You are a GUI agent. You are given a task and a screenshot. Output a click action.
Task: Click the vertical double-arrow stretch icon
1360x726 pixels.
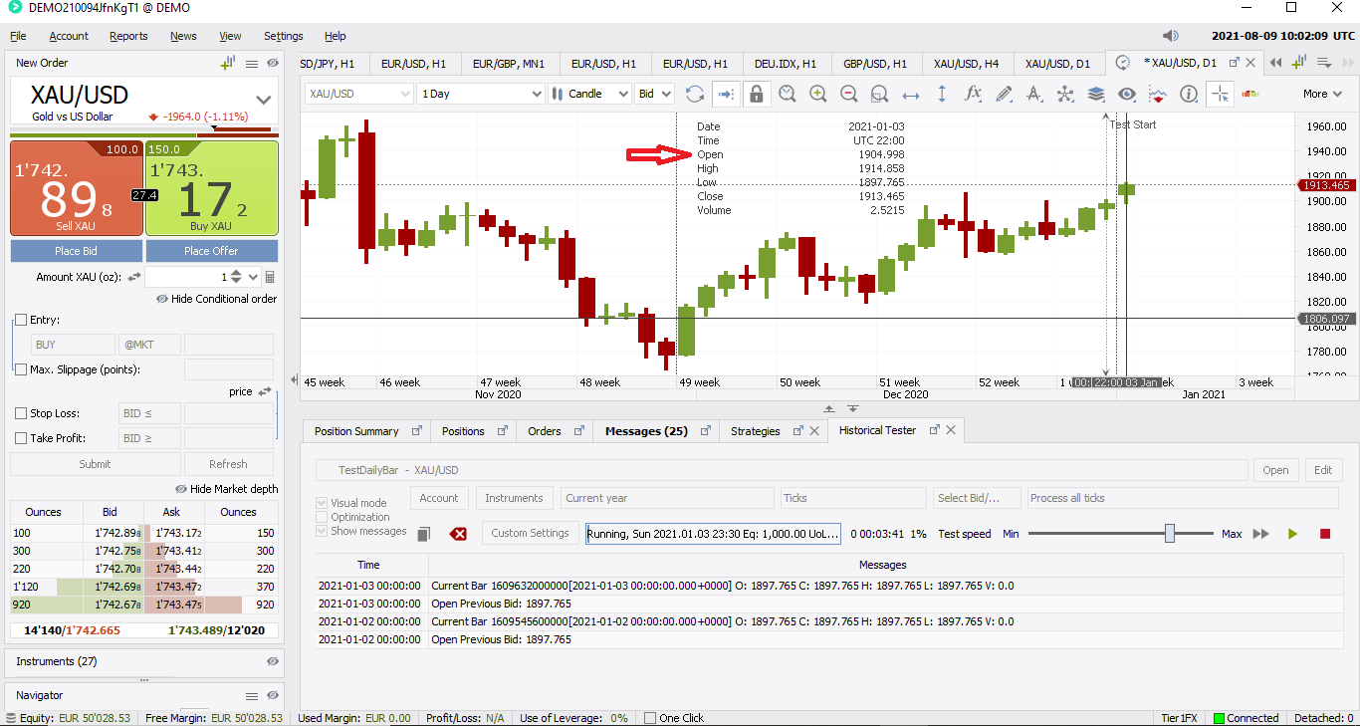pos(942,94)
